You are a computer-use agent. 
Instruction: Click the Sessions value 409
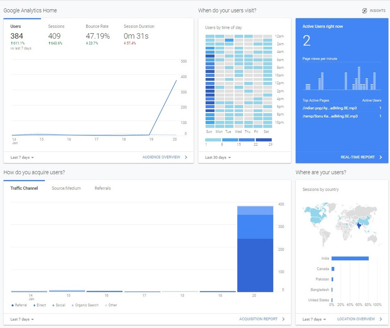coord(54,36)
